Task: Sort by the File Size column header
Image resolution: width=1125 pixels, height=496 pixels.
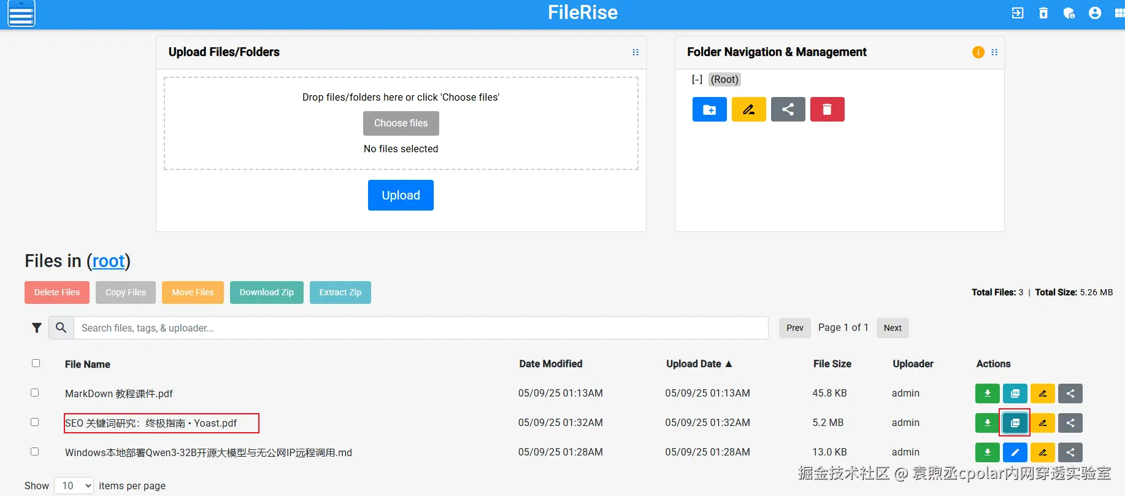Action: tap(832, 364)
